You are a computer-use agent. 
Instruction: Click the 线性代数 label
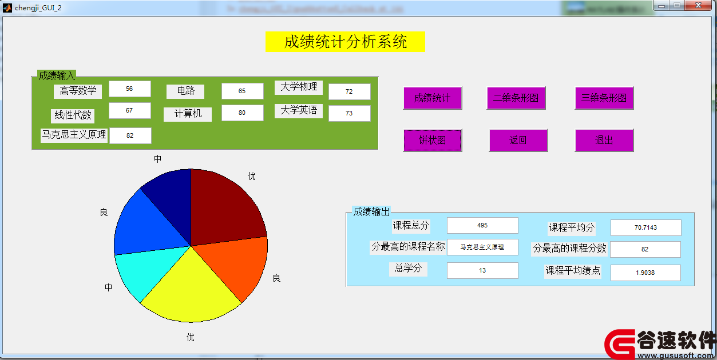tap(73, 115)
